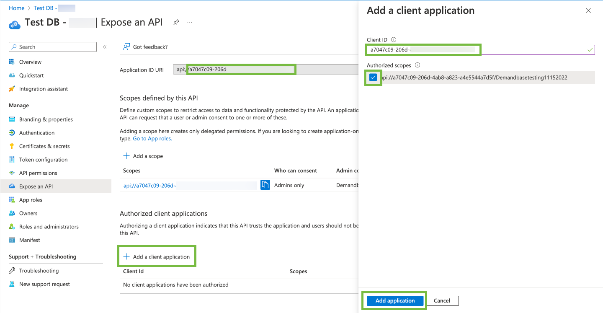Click the Quickstart cloud icon
603x313 pixels.
point(12,75)
